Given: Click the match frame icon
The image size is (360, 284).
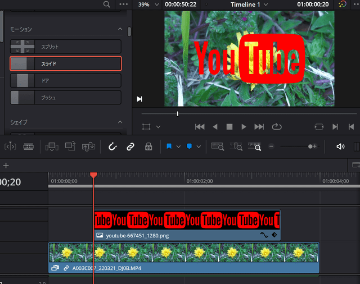Looking at the screenshot, I should (x=319, y=127).
